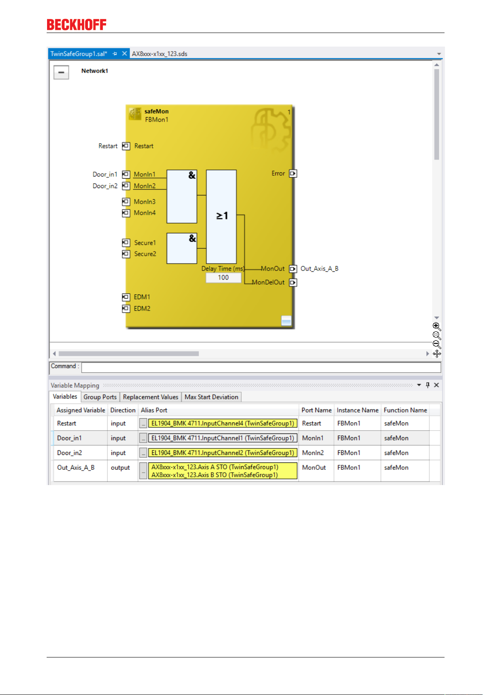
Task: Select the ≥1 OR gate block
Action: pos(221,217)
